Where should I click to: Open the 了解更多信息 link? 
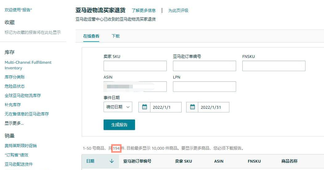click(144, 10)
